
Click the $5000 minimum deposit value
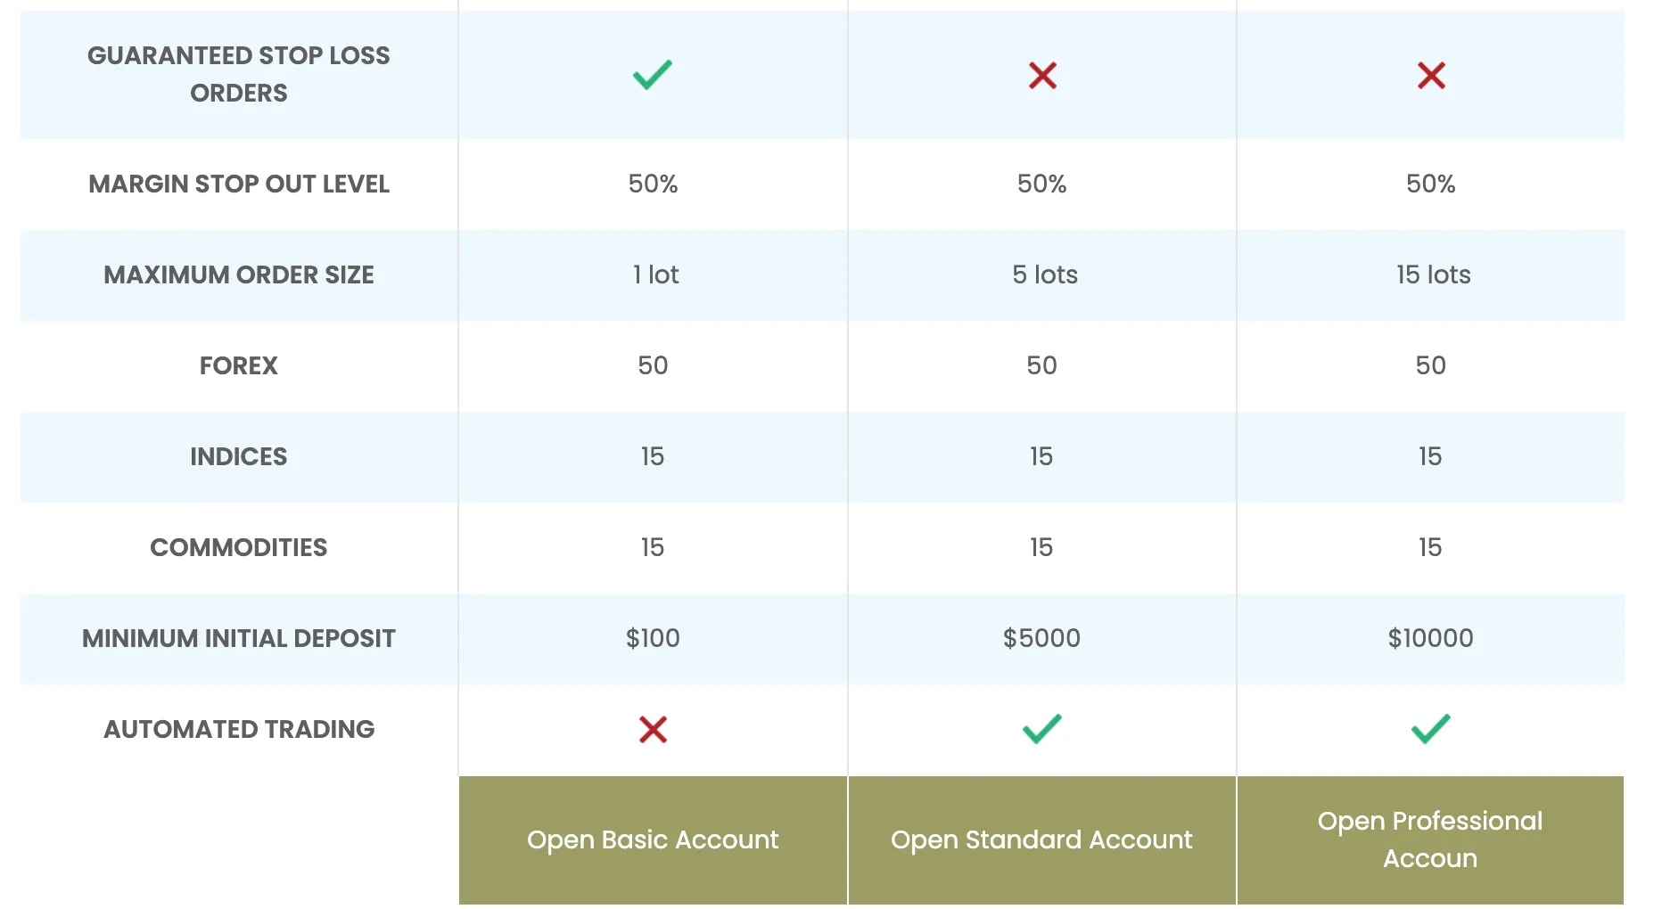pos(1041,638)
